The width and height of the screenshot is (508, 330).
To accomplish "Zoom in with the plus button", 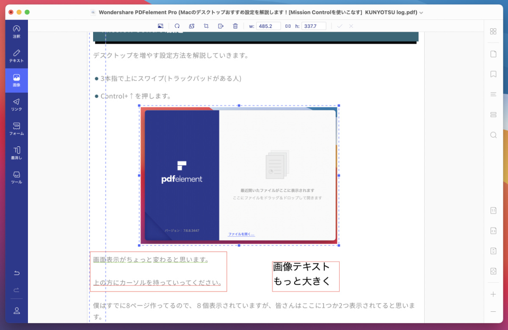I will (x=493, y=294).
